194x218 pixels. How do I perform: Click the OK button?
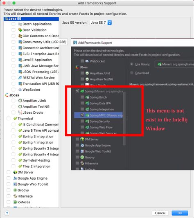(x=180, y=213)
